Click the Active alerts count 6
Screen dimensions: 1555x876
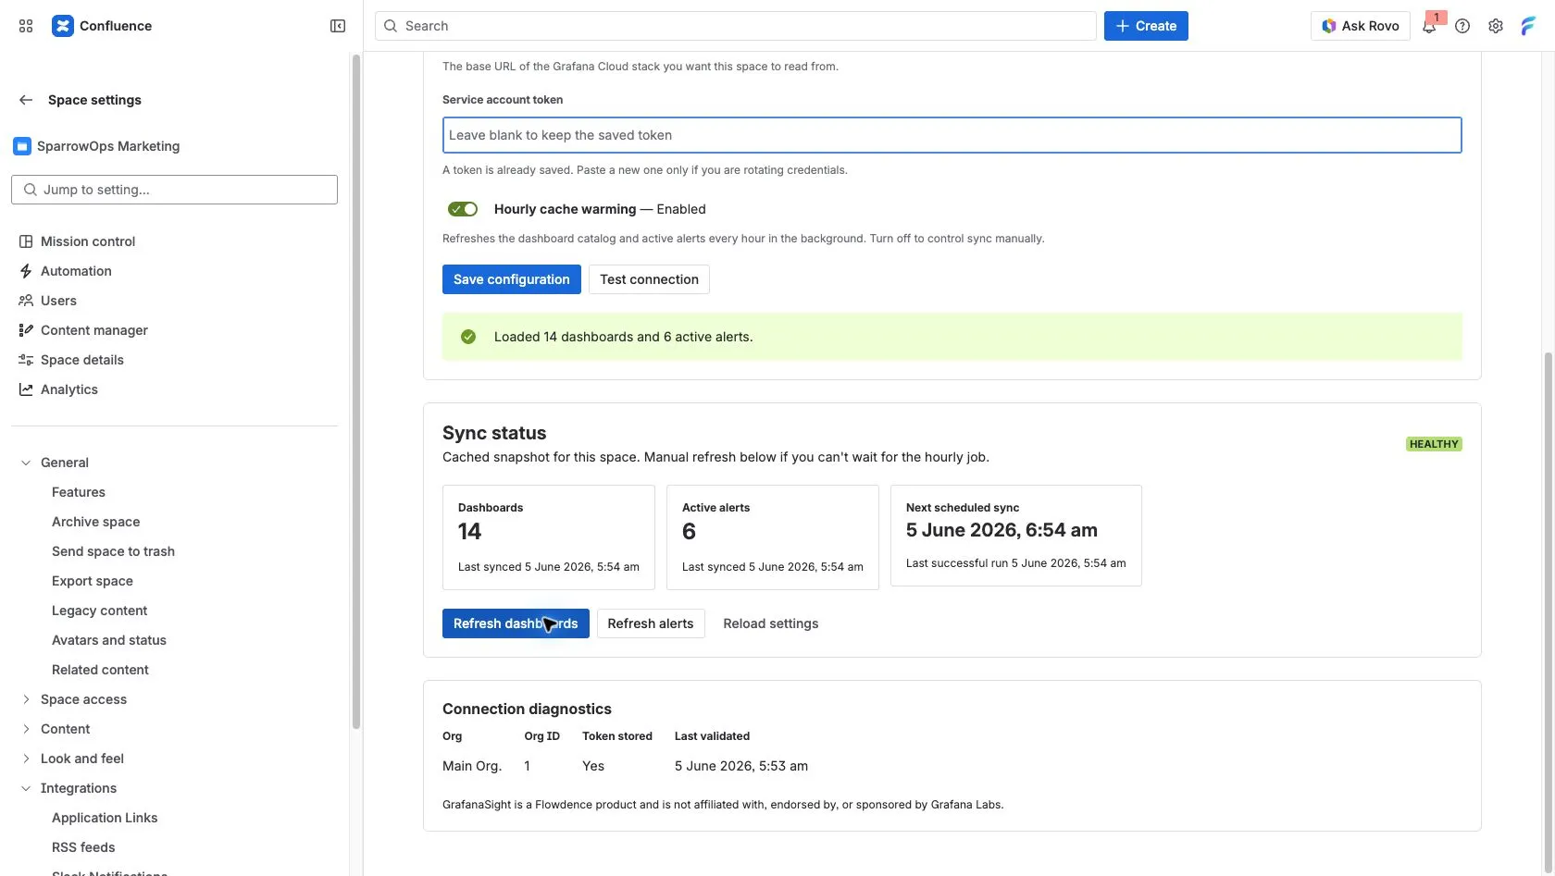[x=689, y=532]
